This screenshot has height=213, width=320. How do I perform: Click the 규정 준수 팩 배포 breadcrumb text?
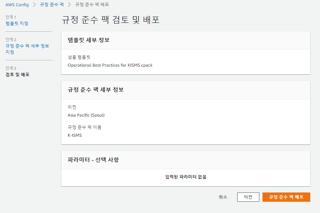[92, 5]
